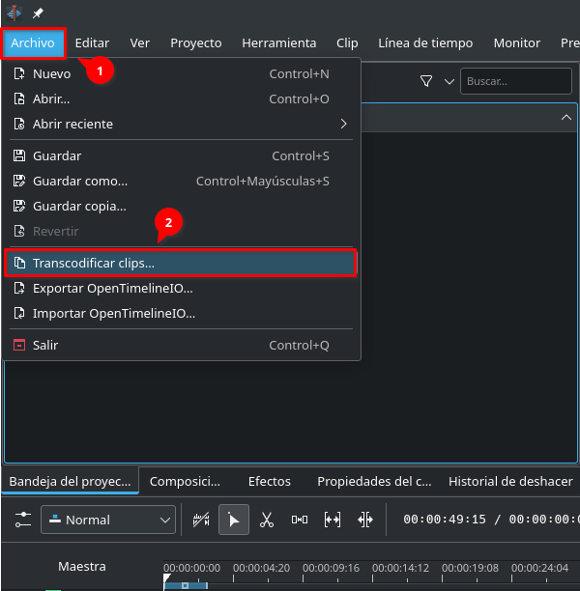
Task: Open the Normal edit mode dropdown
Action: point(108,520)
